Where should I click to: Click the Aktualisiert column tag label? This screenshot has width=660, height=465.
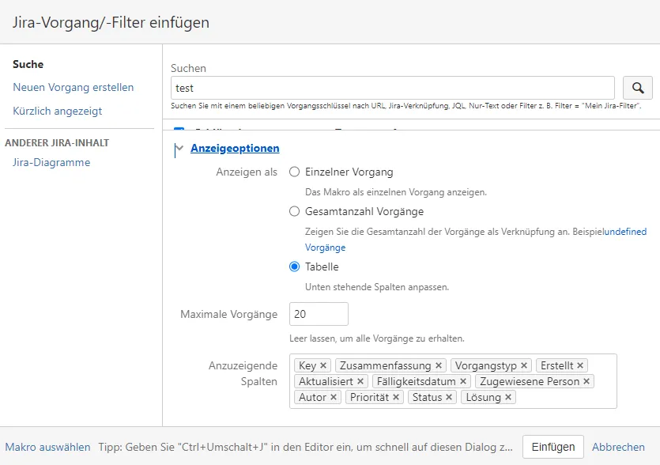(x=326, y=382)
